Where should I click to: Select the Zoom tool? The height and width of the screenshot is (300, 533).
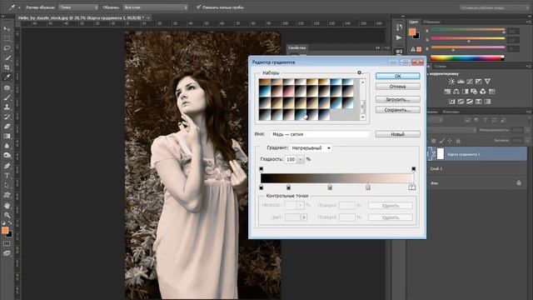pyautogui.click(x=7, y=215)
